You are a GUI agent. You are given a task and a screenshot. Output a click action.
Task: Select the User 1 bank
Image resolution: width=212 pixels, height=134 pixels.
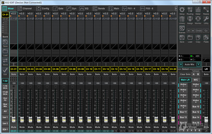click(5, 117)
